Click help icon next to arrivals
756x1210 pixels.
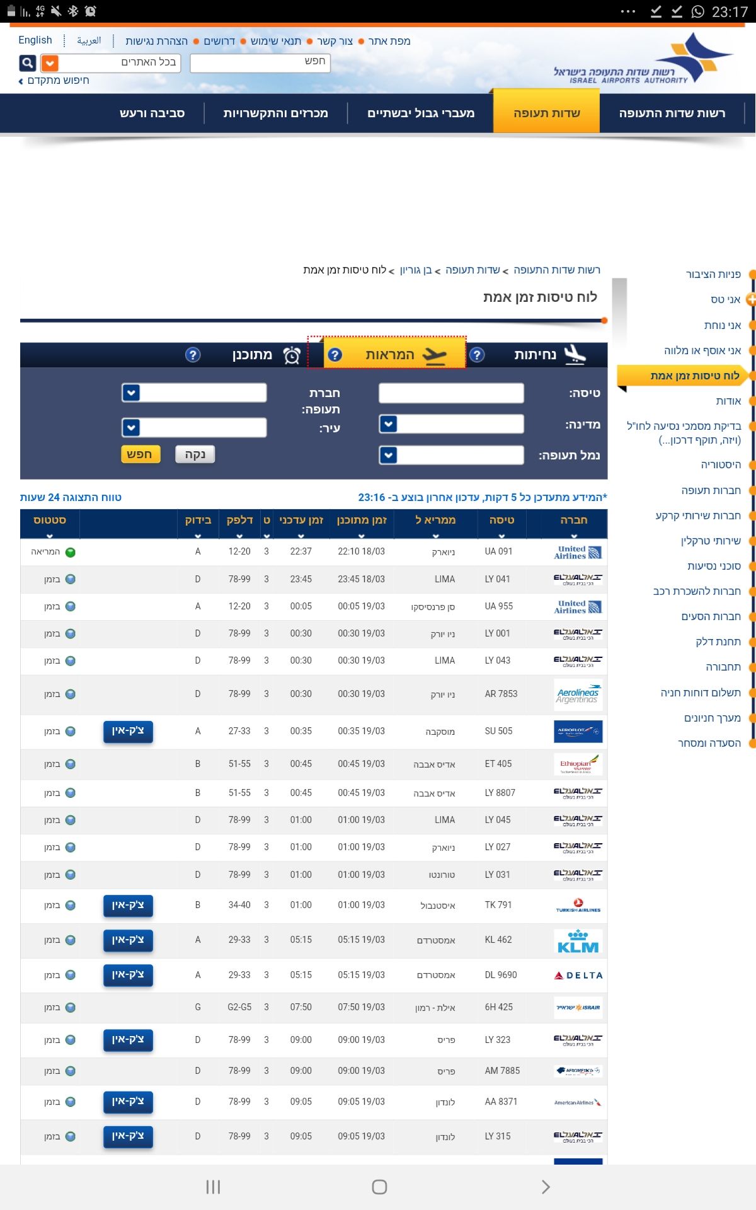point(477,355)
